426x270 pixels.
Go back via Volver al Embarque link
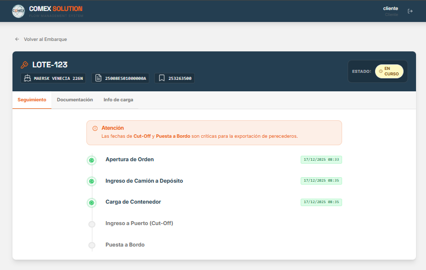(45, 39)
